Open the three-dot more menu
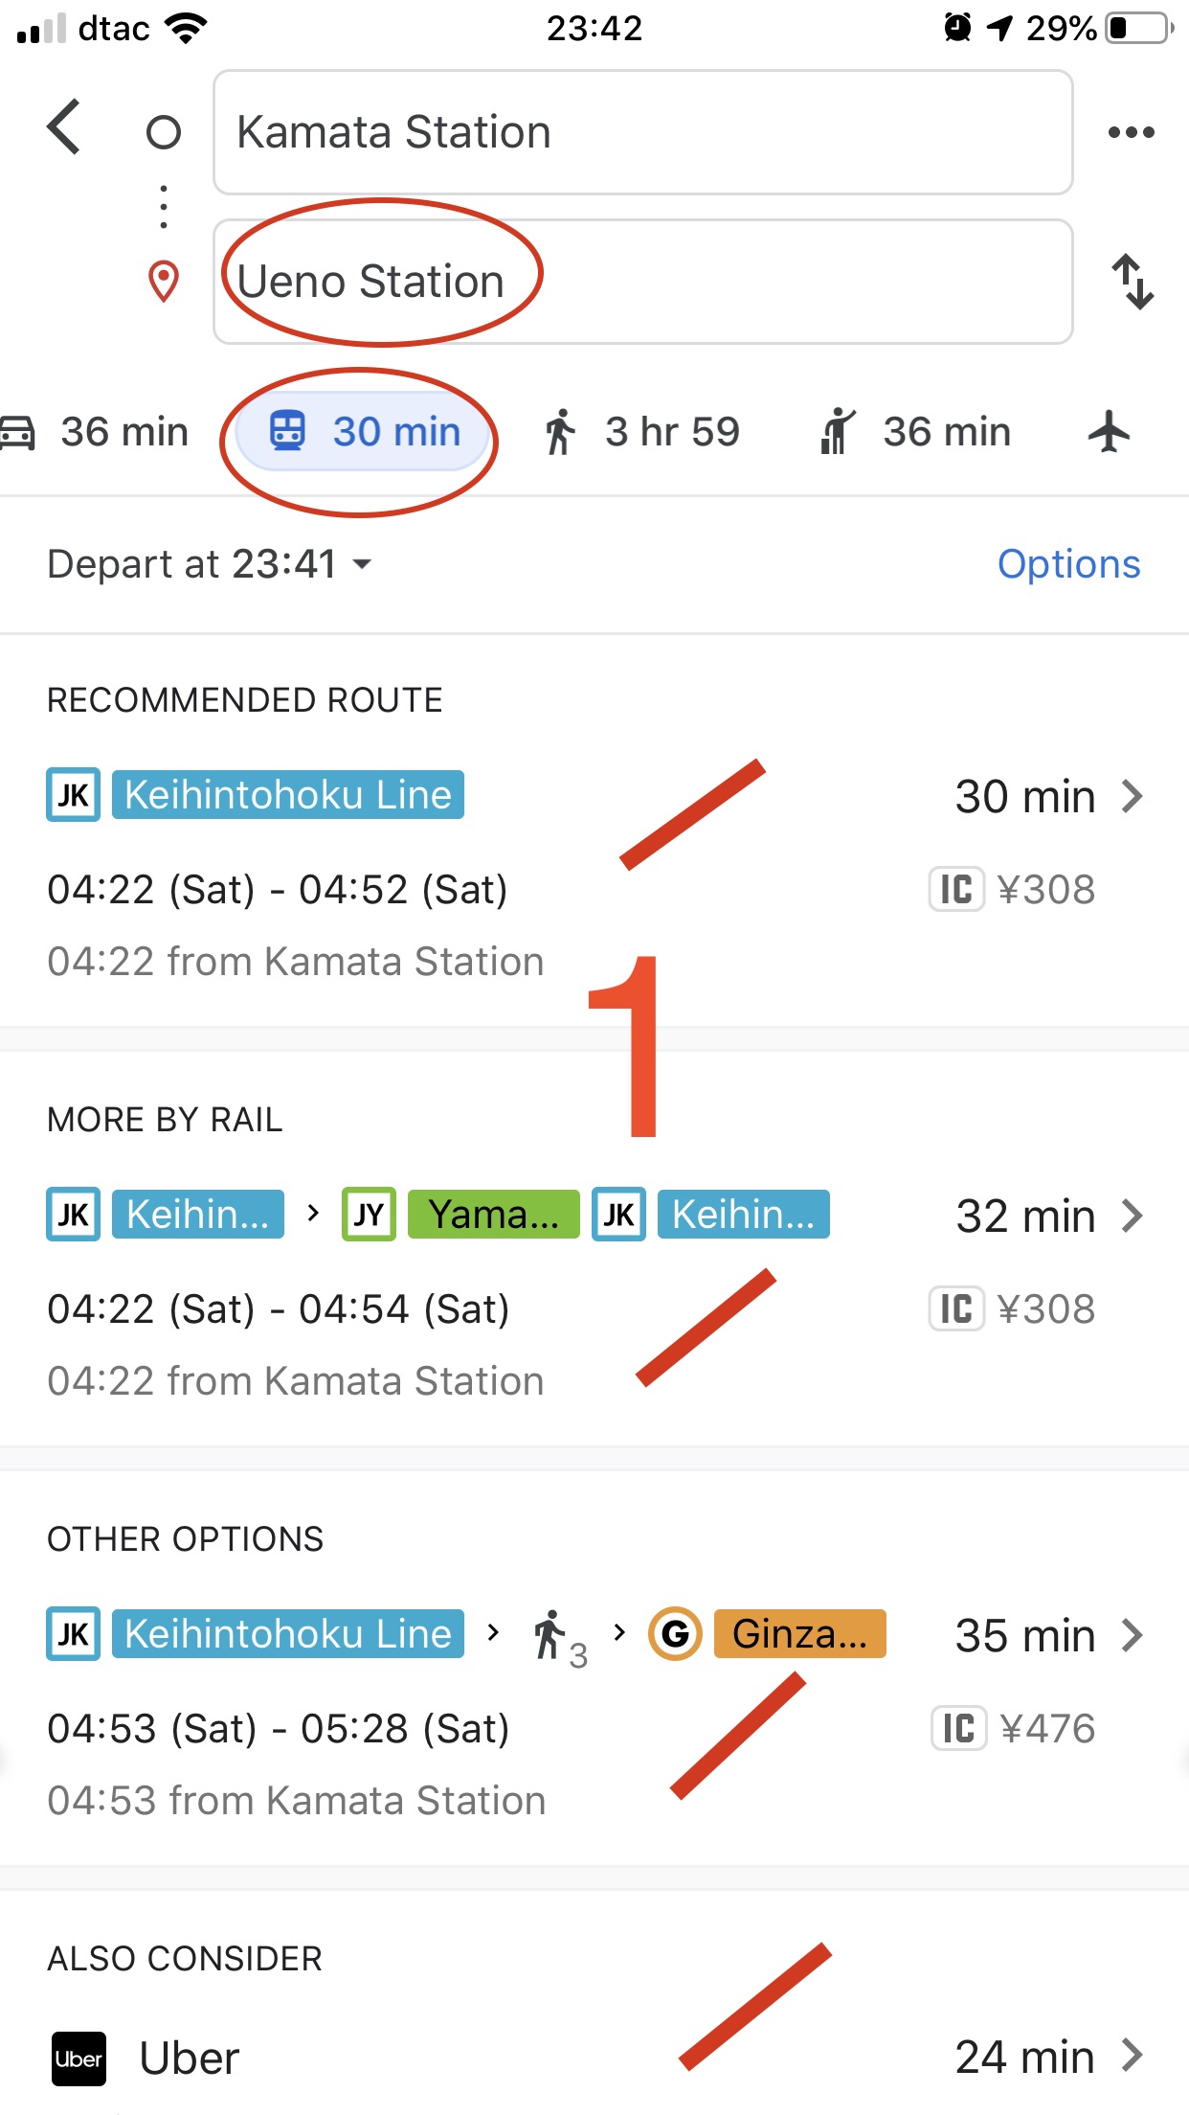 1131,132
